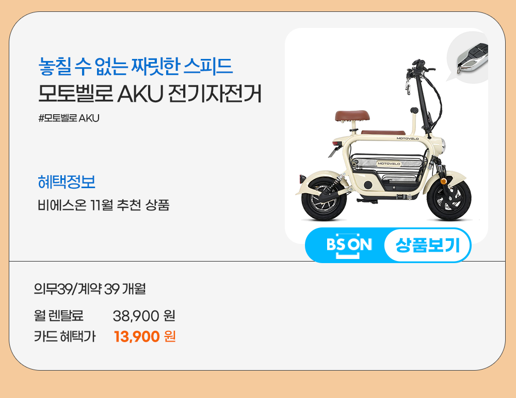516x398 pixels.
Task: Click the 혜택정보 heading
Action: (x=67, y=182)
